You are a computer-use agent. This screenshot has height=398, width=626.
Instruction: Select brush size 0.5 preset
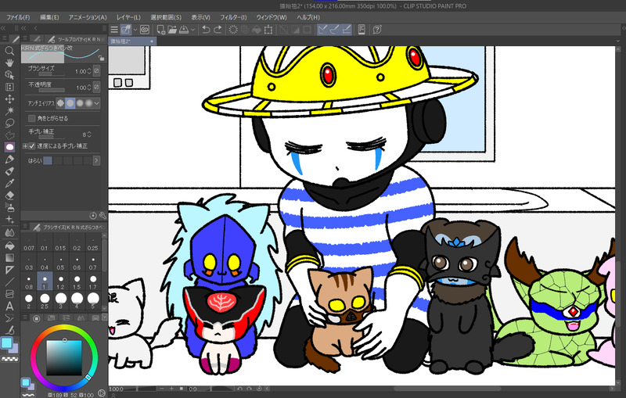click(60, 264)
